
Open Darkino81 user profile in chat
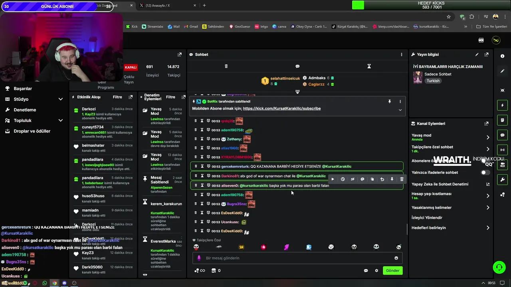[x=230, y=176]
